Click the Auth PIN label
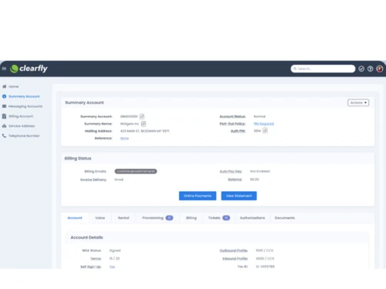Image resolution: width=386 pixels, height=289 pixels. coord(238,131)
